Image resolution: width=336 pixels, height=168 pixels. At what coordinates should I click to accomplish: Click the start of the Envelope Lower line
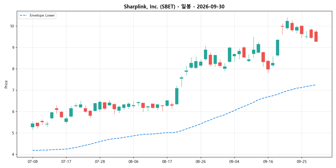[33, 150]
